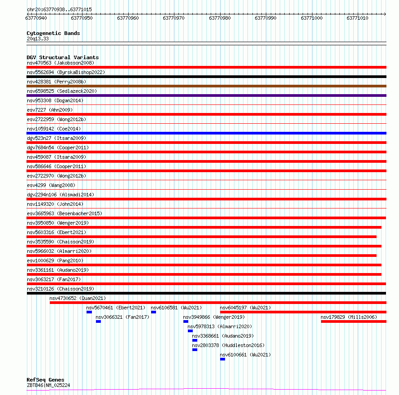The width and height of the screenshot is (399, 395).
Task: Open nsv3210126 (Chaisson2019) label
Action: 61,289
